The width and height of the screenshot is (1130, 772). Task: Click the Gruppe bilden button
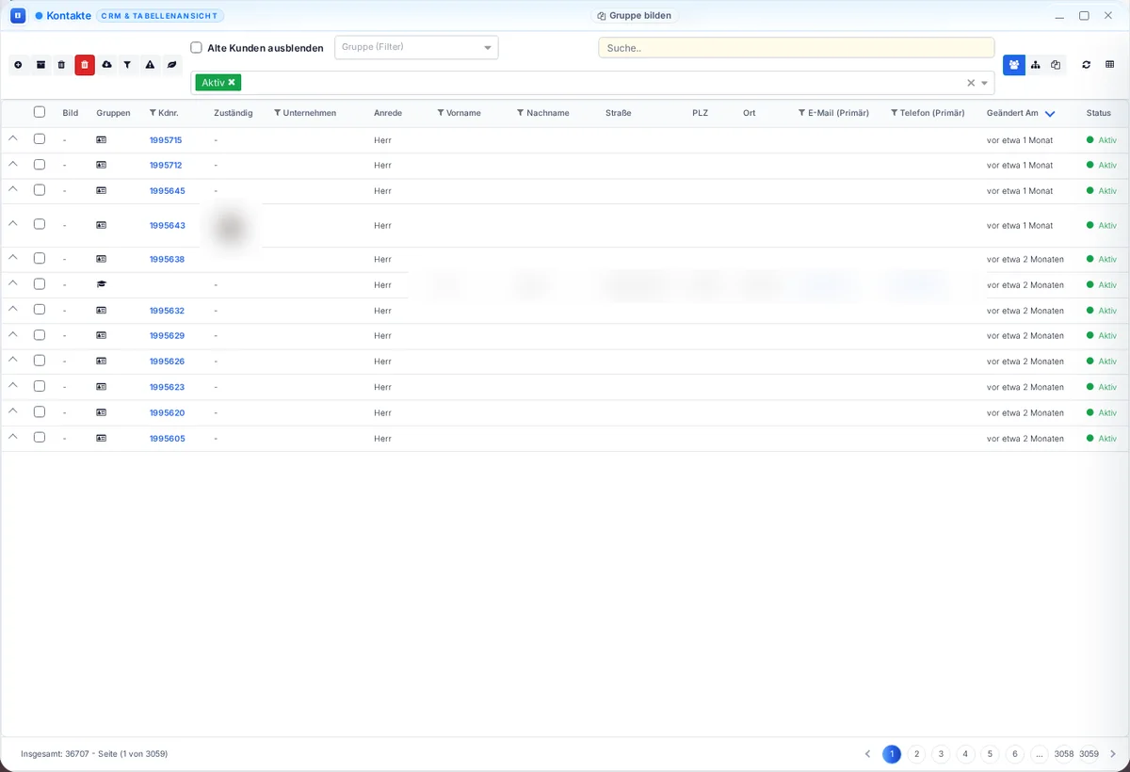pos(635,16)
